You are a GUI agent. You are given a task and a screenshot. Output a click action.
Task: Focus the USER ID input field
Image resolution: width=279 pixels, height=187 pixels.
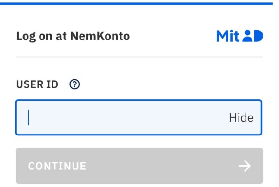point(139,117)
